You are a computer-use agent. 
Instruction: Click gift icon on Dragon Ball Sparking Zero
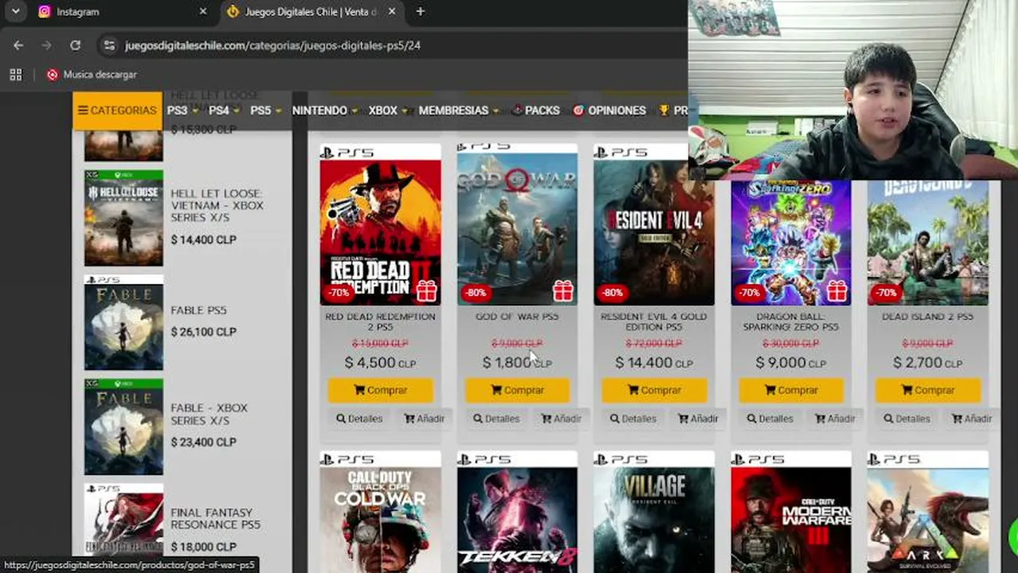(837, 292)
